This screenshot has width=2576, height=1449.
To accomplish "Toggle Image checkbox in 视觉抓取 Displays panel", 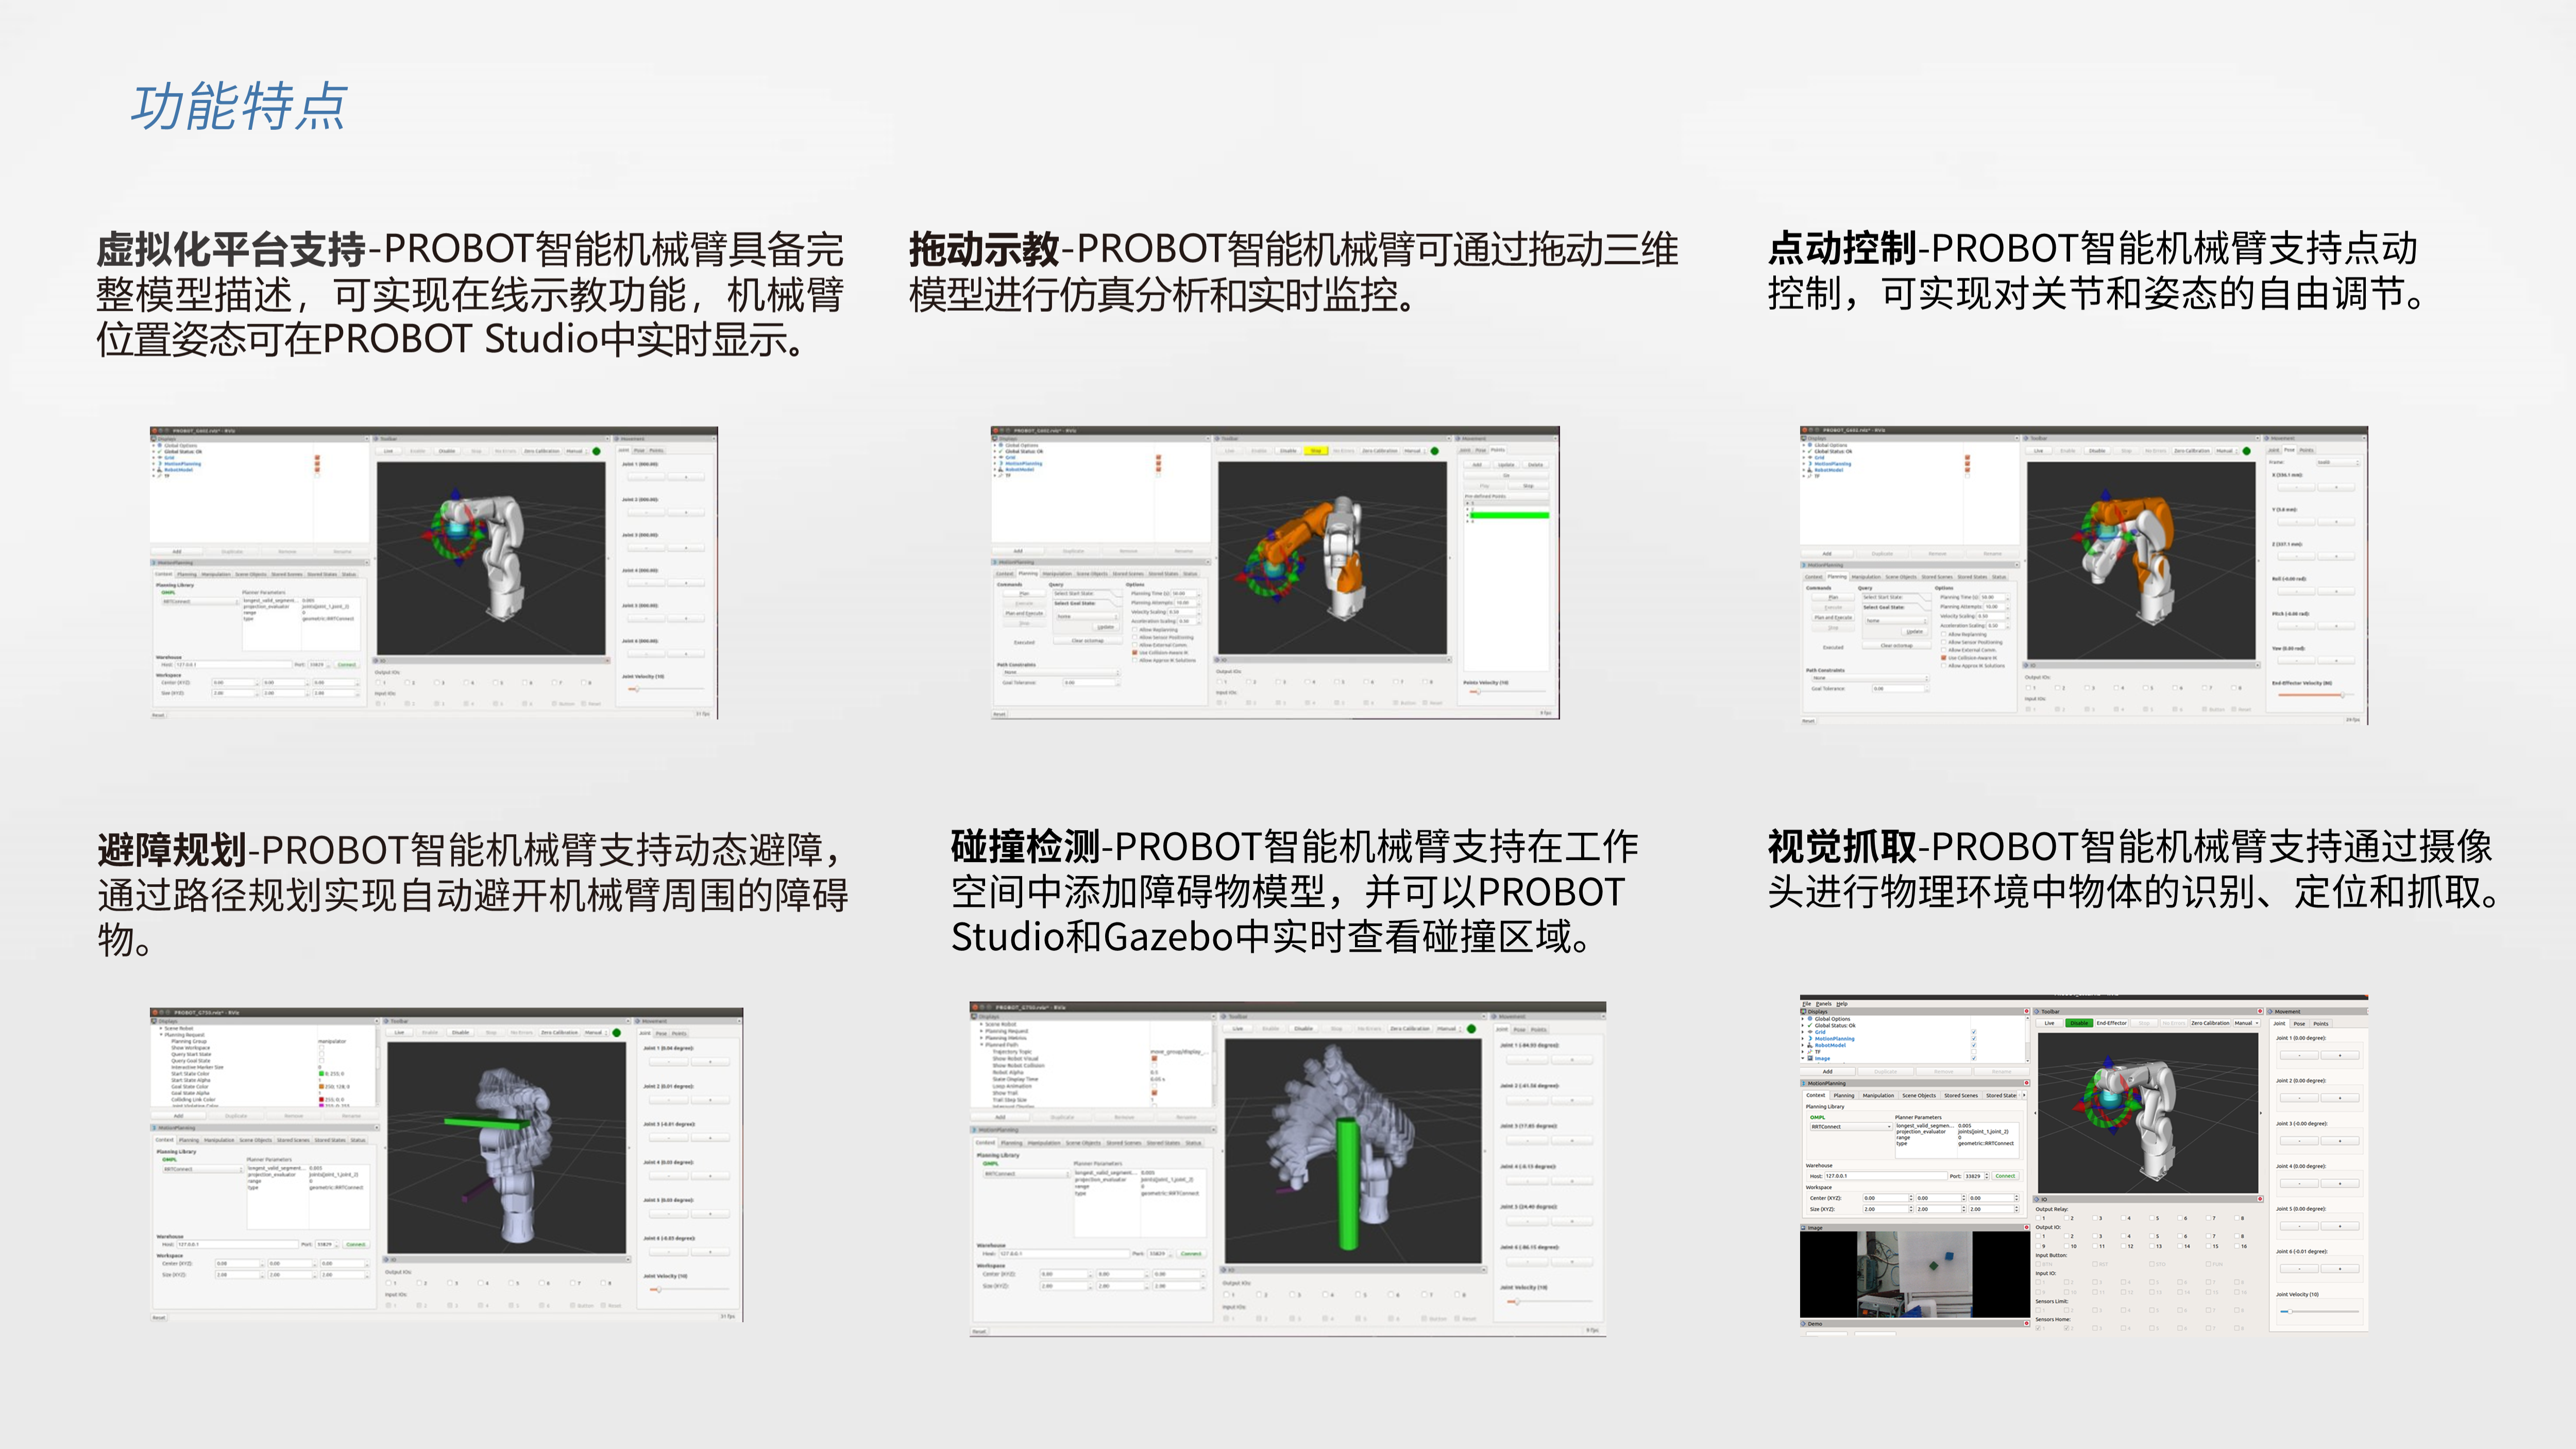I will 1974,1058.
